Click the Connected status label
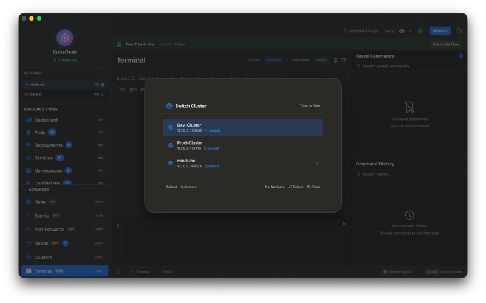 pyautogui.click(x=65, y=60)
